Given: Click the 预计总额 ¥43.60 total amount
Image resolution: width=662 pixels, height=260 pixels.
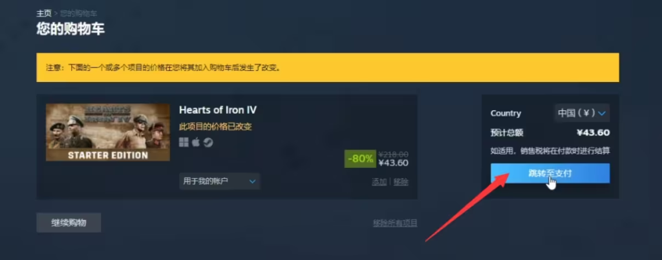Looking at the screenshot, I should [x=593, y=133].
